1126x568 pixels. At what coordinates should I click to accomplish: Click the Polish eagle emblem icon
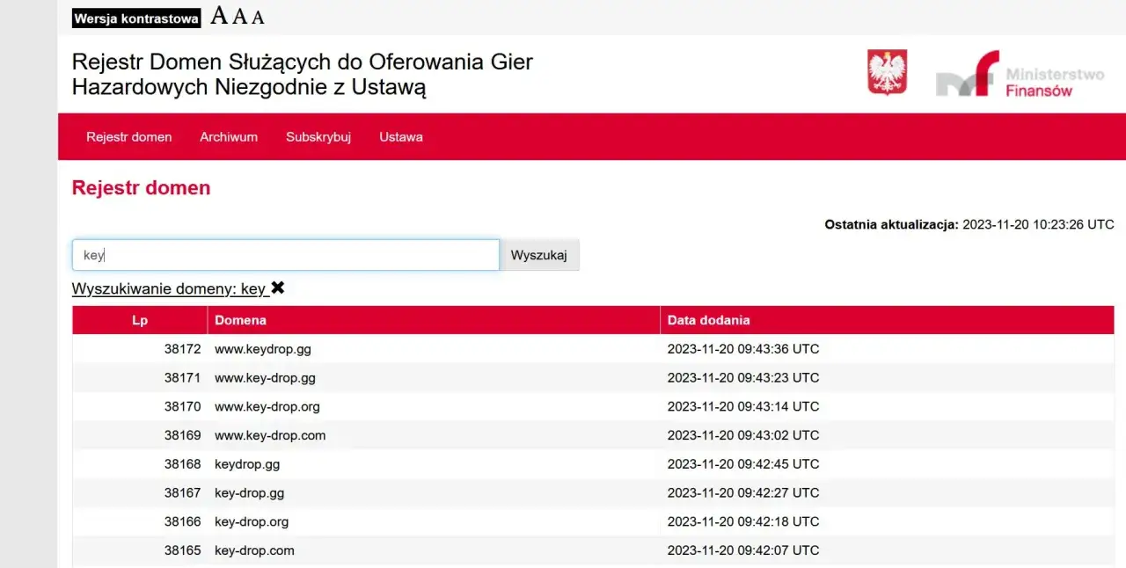[887, 72]
